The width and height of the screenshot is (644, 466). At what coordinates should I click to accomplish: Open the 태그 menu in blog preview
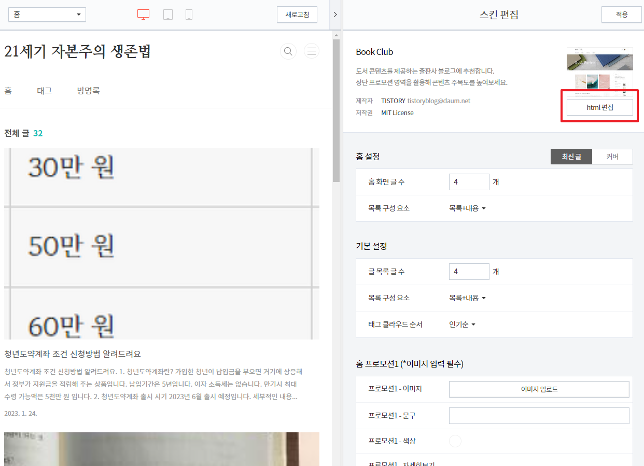(x=45, y=91)
